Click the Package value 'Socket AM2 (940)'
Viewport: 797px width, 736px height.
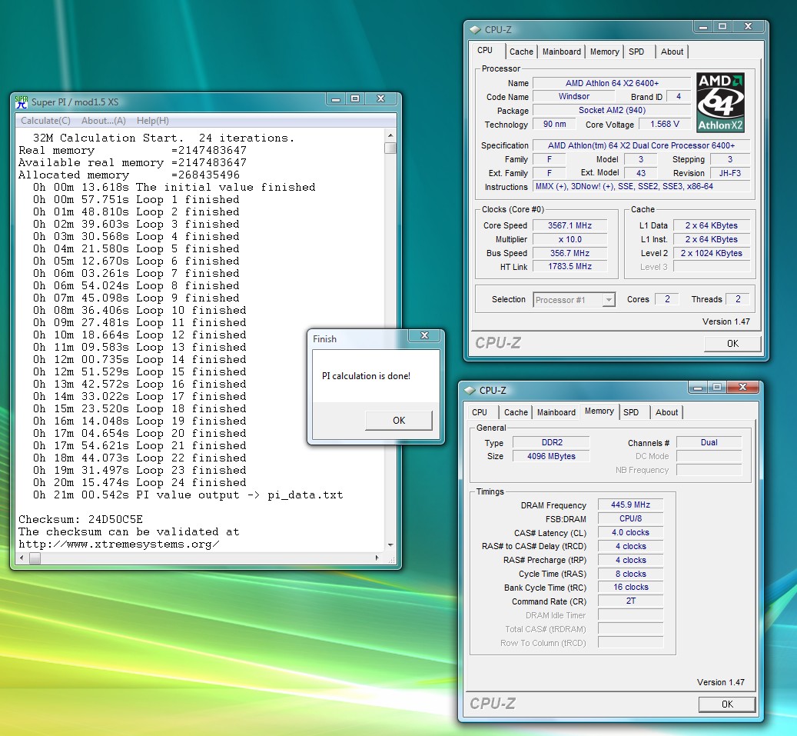[x=612, y=111]
